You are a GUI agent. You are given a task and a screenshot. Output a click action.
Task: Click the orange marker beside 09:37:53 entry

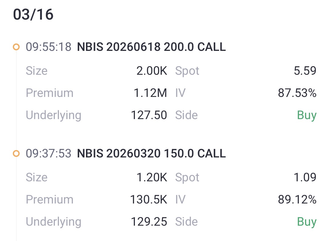[16, 153]
